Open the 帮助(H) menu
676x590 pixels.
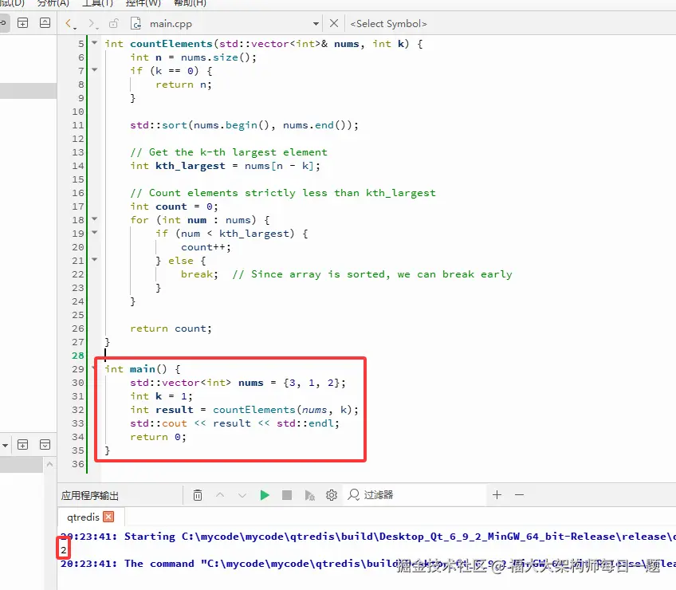click(x=190, y=3)
